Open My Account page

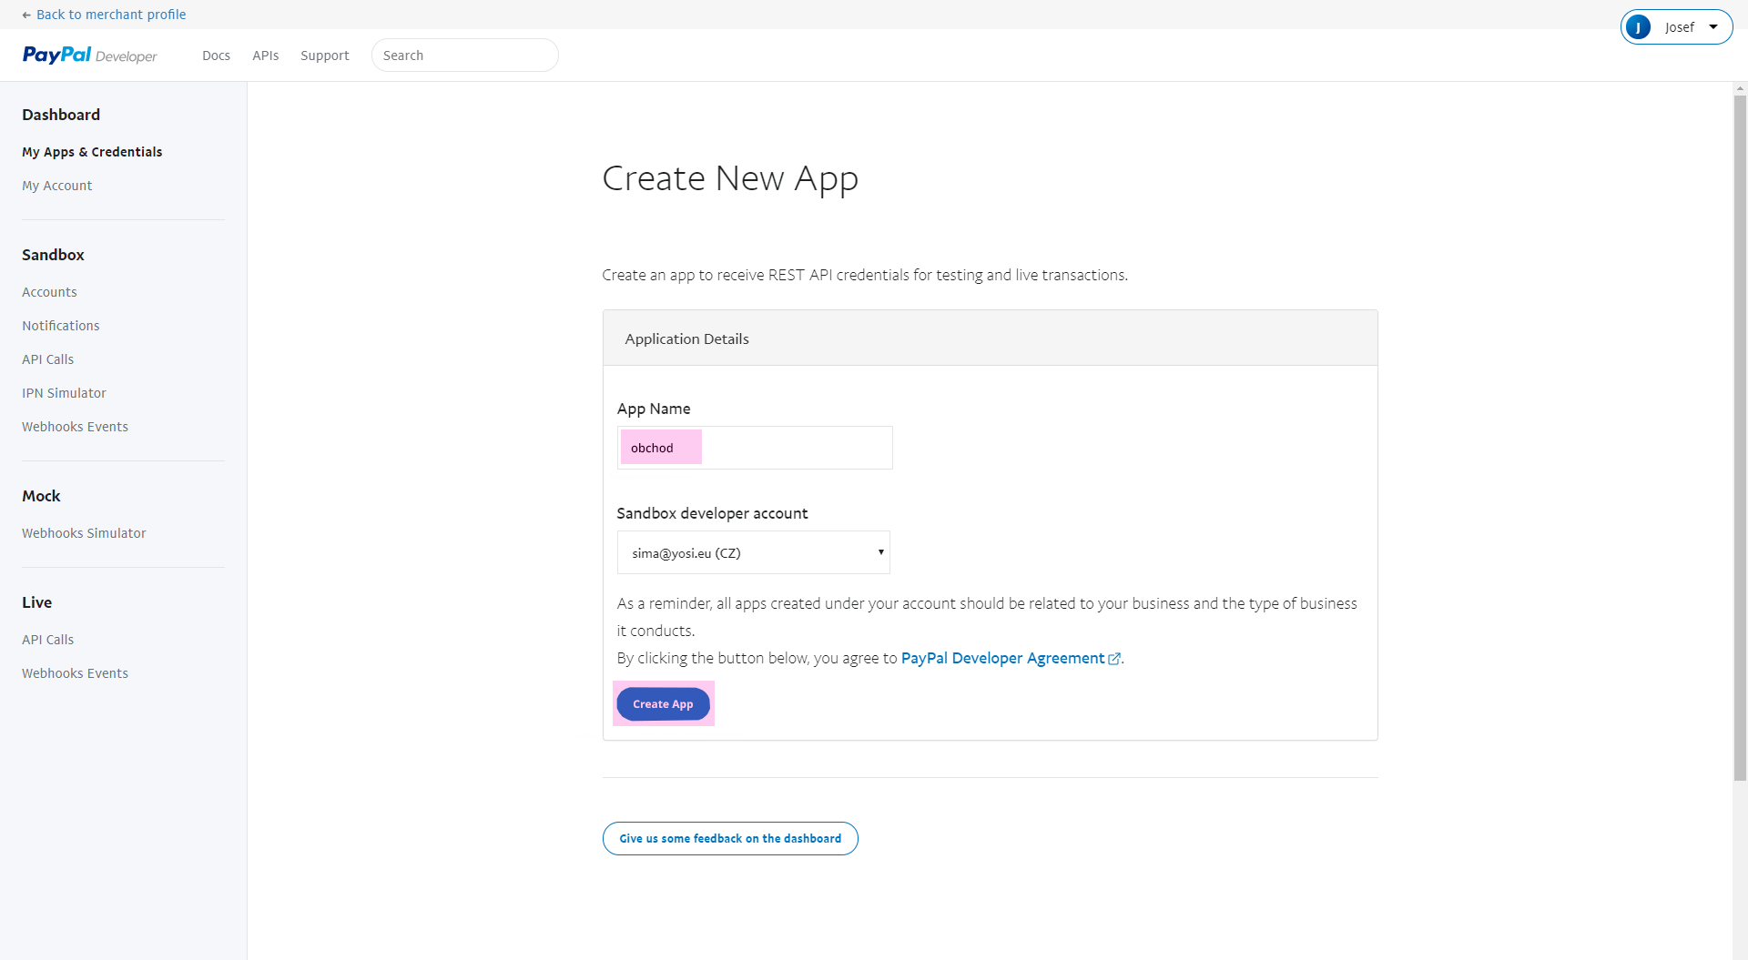(x=56, y=186)
